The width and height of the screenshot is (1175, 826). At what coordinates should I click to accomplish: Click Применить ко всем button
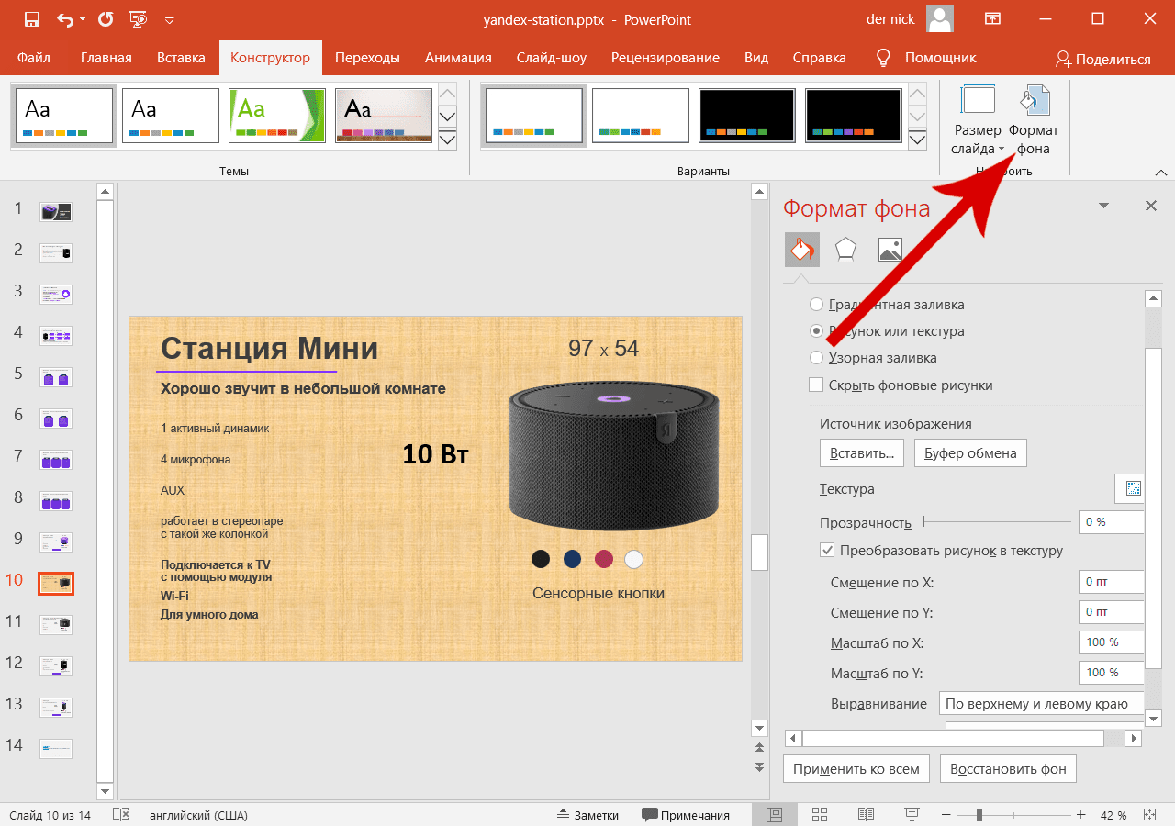point(856,768)
